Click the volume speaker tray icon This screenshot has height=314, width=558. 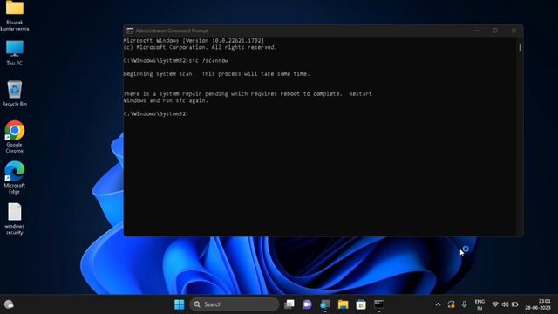505,304
